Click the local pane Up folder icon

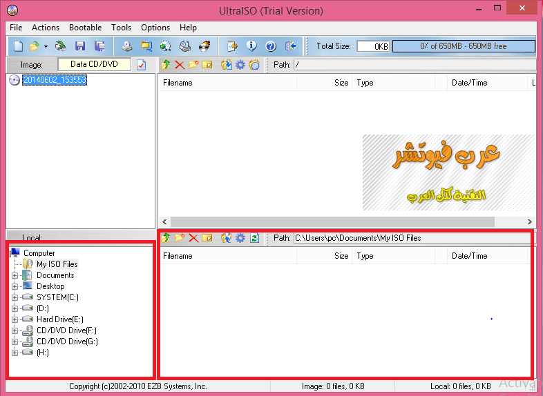point(166,238)
